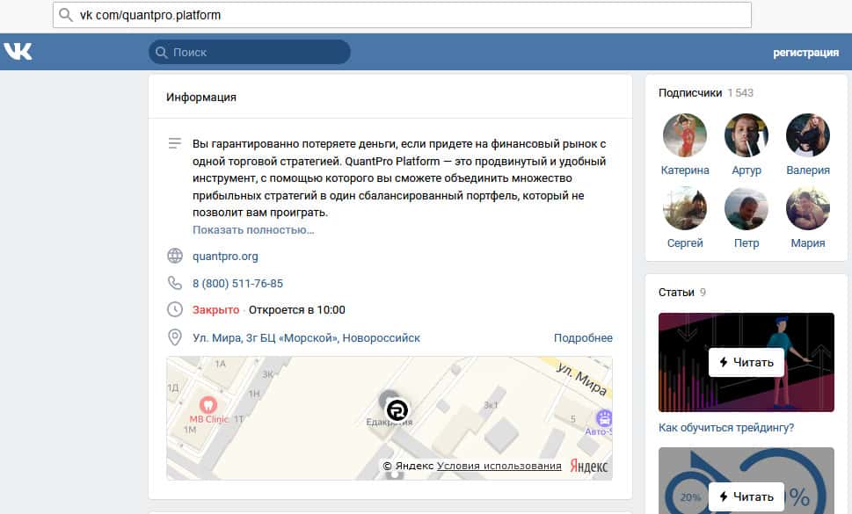
Task: Click the browser address bar
Action: [x=402, y=15]
